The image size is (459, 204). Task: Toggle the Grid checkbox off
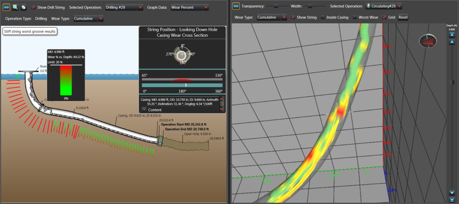(384, 18)
